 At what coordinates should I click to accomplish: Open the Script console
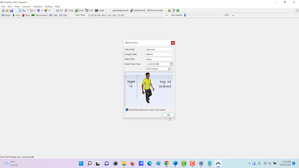click(100, 10)
